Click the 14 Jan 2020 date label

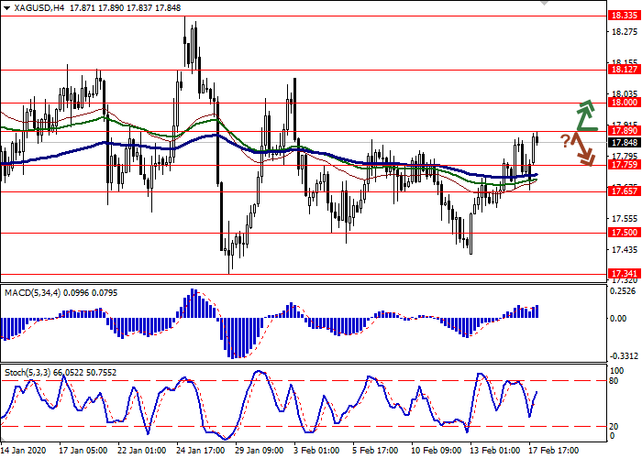coord(24,451)
